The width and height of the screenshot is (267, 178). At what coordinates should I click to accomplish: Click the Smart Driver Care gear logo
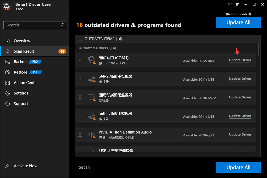7,7
